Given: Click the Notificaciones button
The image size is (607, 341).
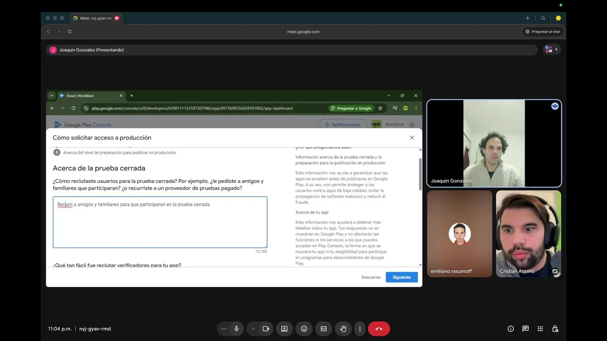Looking at the screenshot, I should tap(343, 125).
